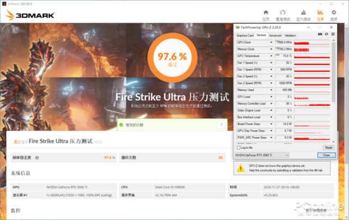Expand the Memory Clock sensor dropdown
The height and width of the screenshot is (220, 349).
pyautogui.click(x=271, y=49)
